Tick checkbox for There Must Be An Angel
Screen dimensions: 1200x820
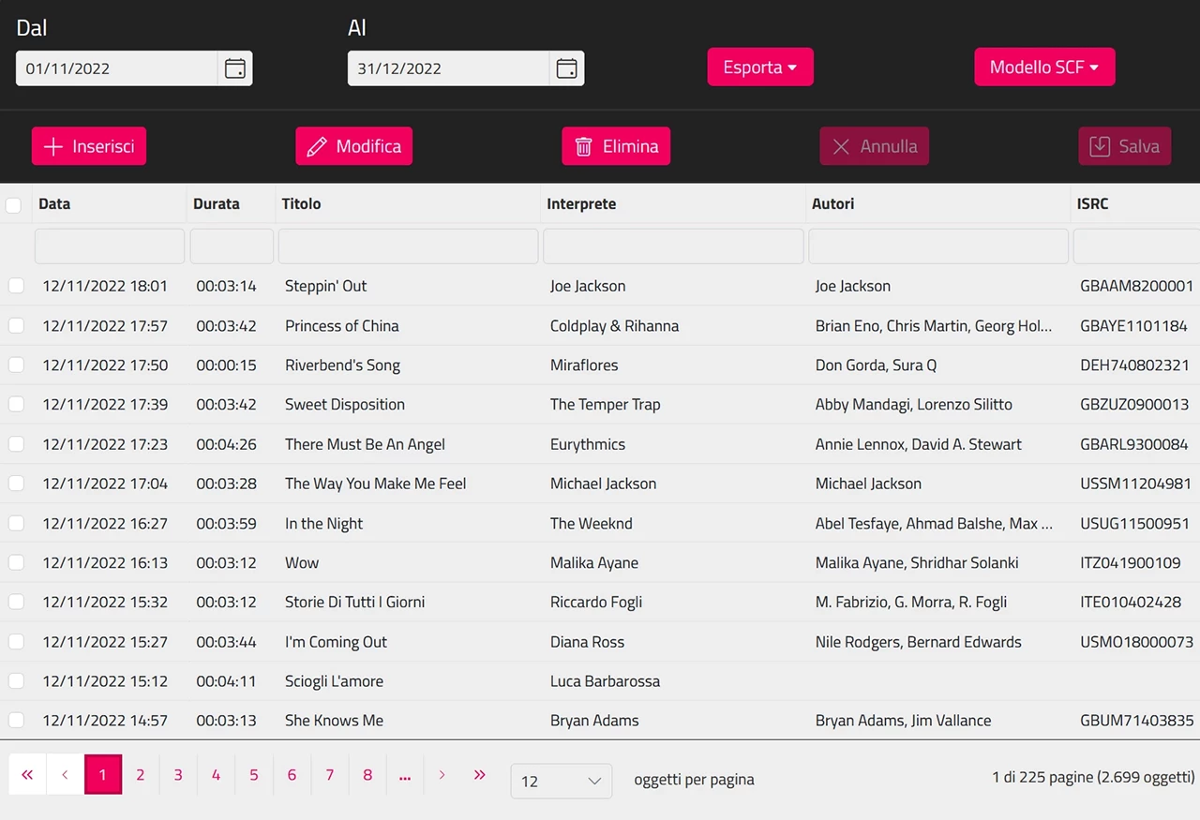tap(16, 443)
